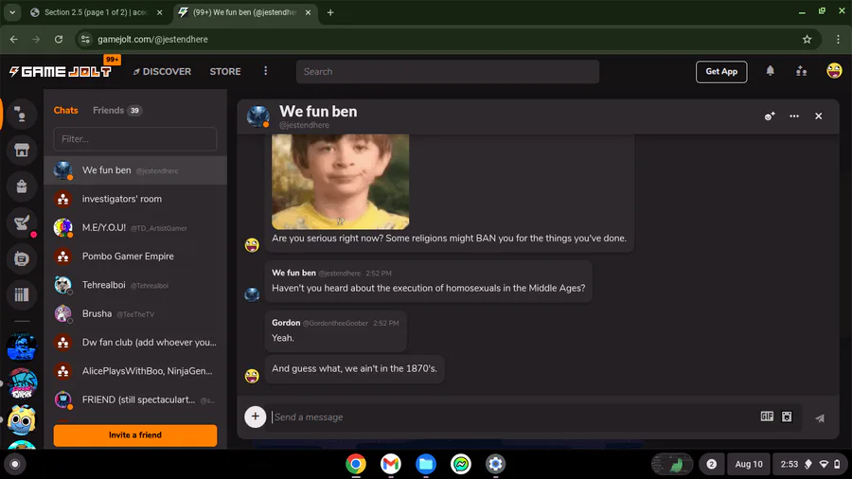
Task: Open the AlicePlaysWithBoo, NinjaGen chat
Action: tap(135, 371)
